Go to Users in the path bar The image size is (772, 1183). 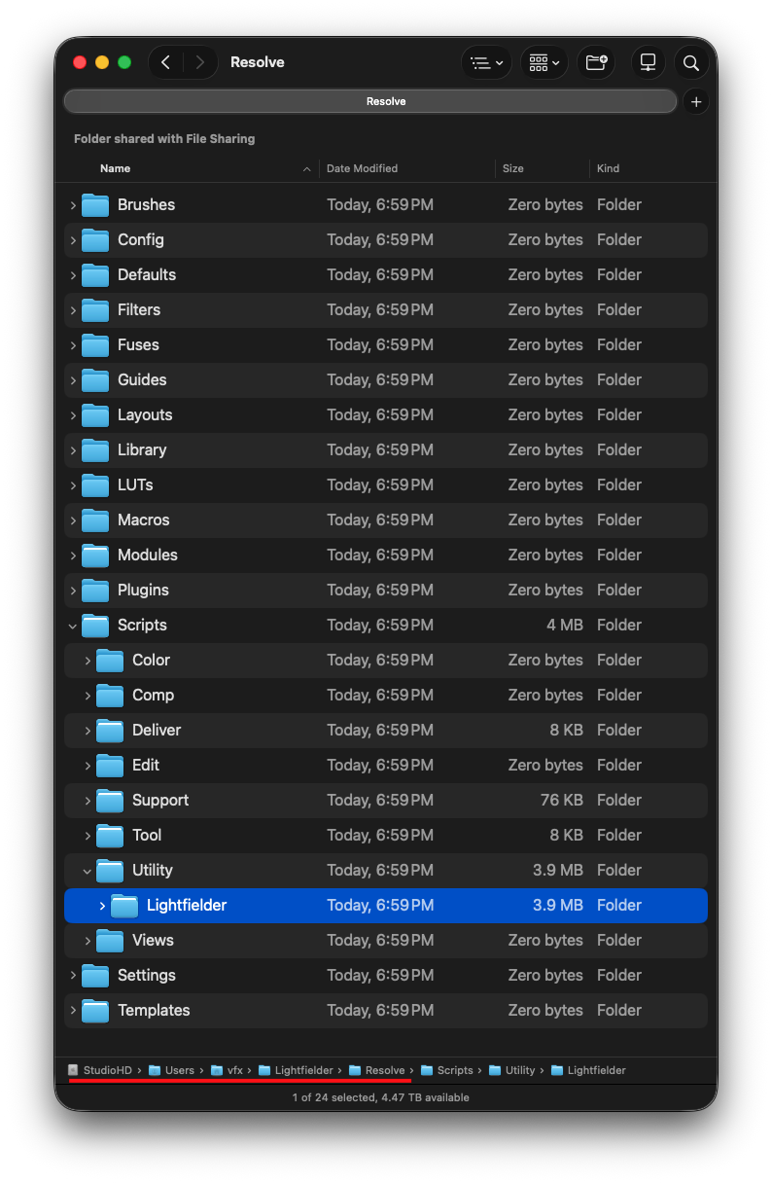(172, 1070)
